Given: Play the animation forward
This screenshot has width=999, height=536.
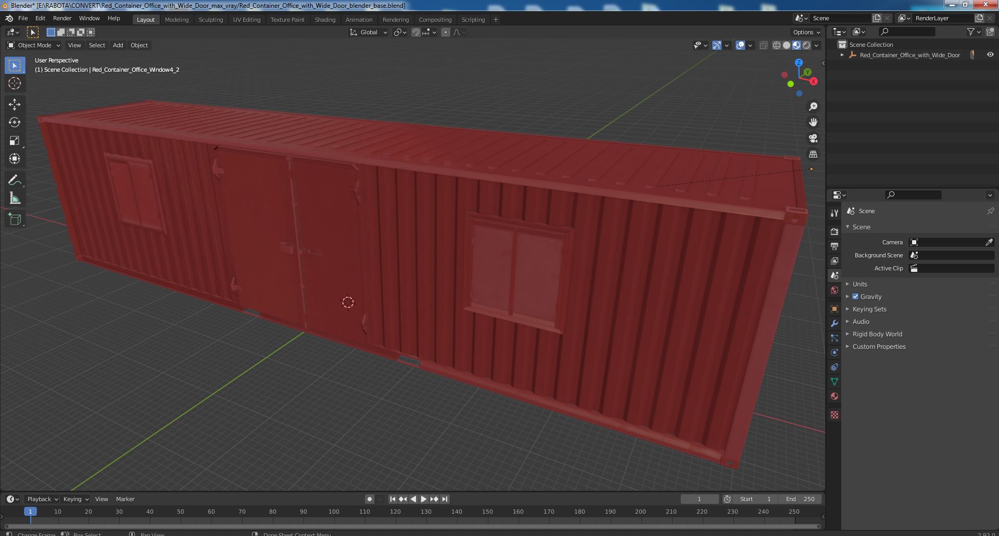Looking at the screenshot, I should coord(424,499).
